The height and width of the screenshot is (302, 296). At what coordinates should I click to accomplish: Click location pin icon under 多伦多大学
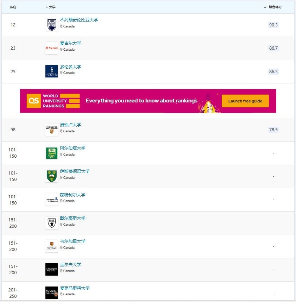tap(61, 73)
